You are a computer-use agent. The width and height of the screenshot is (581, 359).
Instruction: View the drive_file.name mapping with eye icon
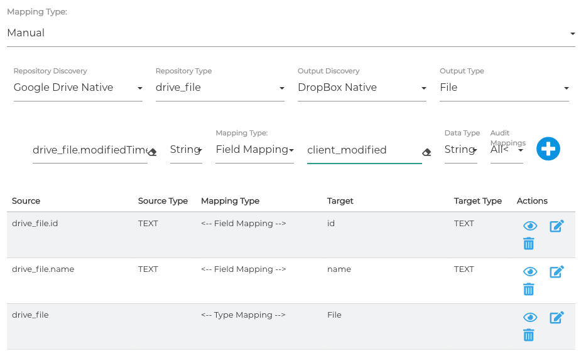pos(530,272)
